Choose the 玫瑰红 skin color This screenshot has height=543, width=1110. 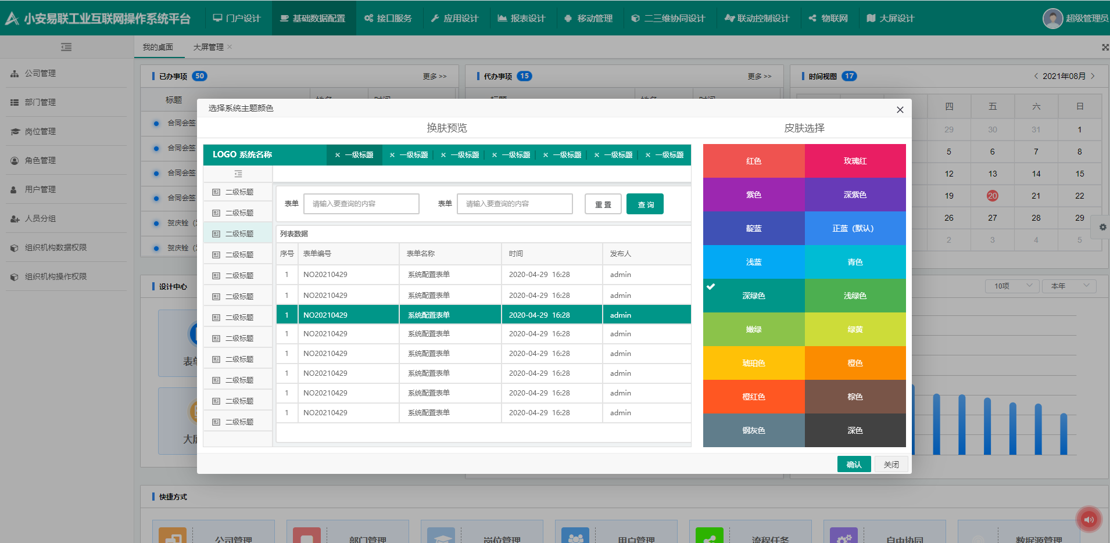tap(855, 161)
